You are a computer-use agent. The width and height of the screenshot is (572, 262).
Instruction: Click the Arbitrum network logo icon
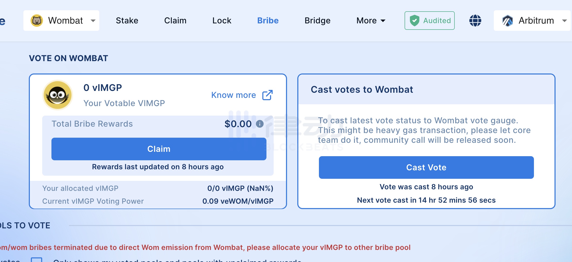coord(507,21)
